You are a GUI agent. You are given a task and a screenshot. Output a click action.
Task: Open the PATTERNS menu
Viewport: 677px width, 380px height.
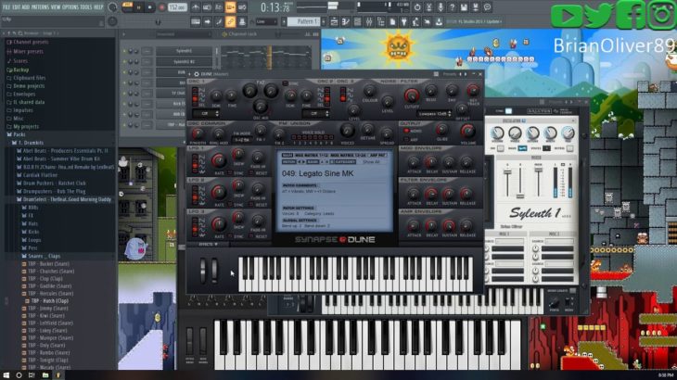click(x=40, y=7)
